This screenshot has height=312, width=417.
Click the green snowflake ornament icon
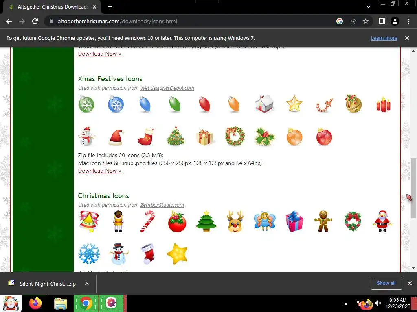point(86,104)
